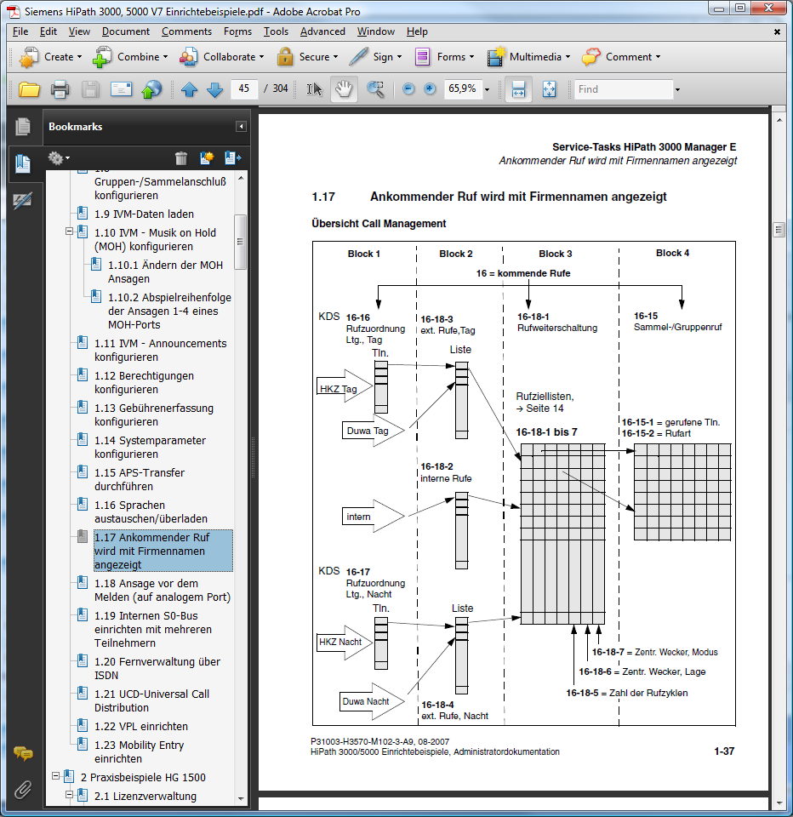The height and width of the screenshot is (817, 793).
Task: Open the Edit menu
Action: (48, 31)
